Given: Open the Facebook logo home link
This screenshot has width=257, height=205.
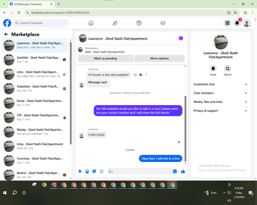Looking at the screenshot, I should [x=7, y=23].
